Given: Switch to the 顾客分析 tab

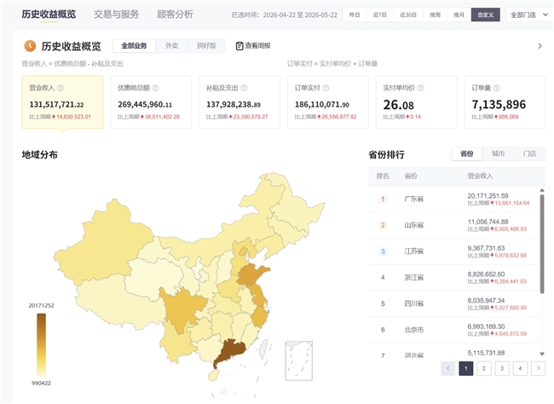Looking at the screenshot, I should 175,14.
